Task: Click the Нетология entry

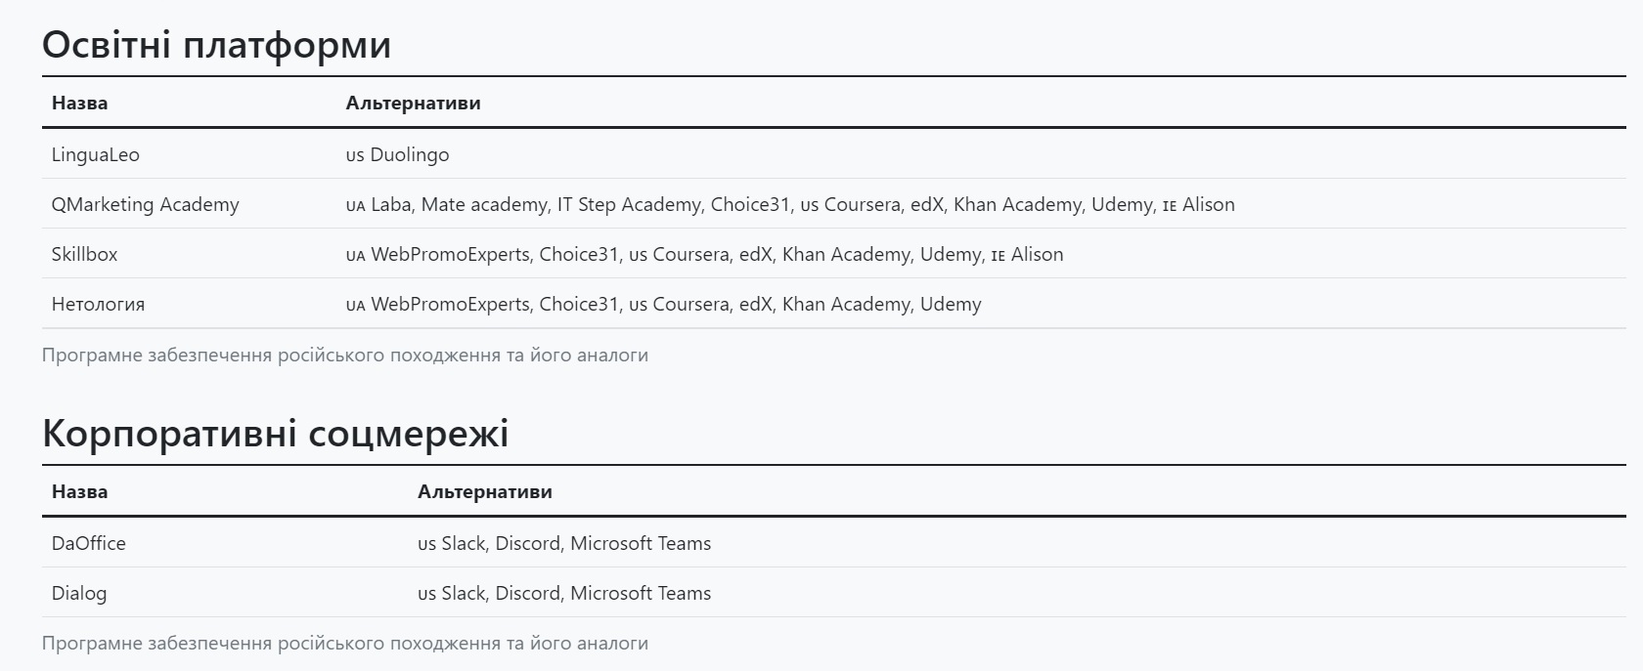Action: tap(98, 304)
